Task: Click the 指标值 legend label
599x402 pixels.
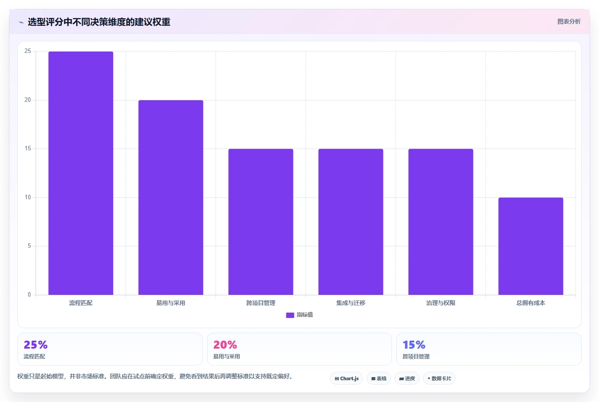Action: pos(305,315)
